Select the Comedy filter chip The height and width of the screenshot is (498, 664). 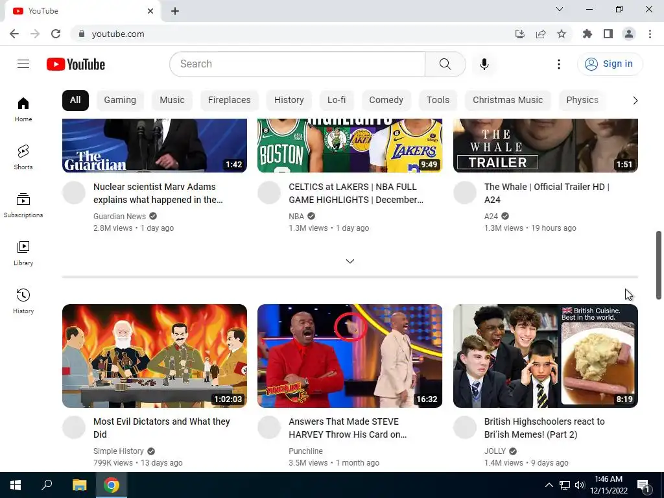click(386, 101)
